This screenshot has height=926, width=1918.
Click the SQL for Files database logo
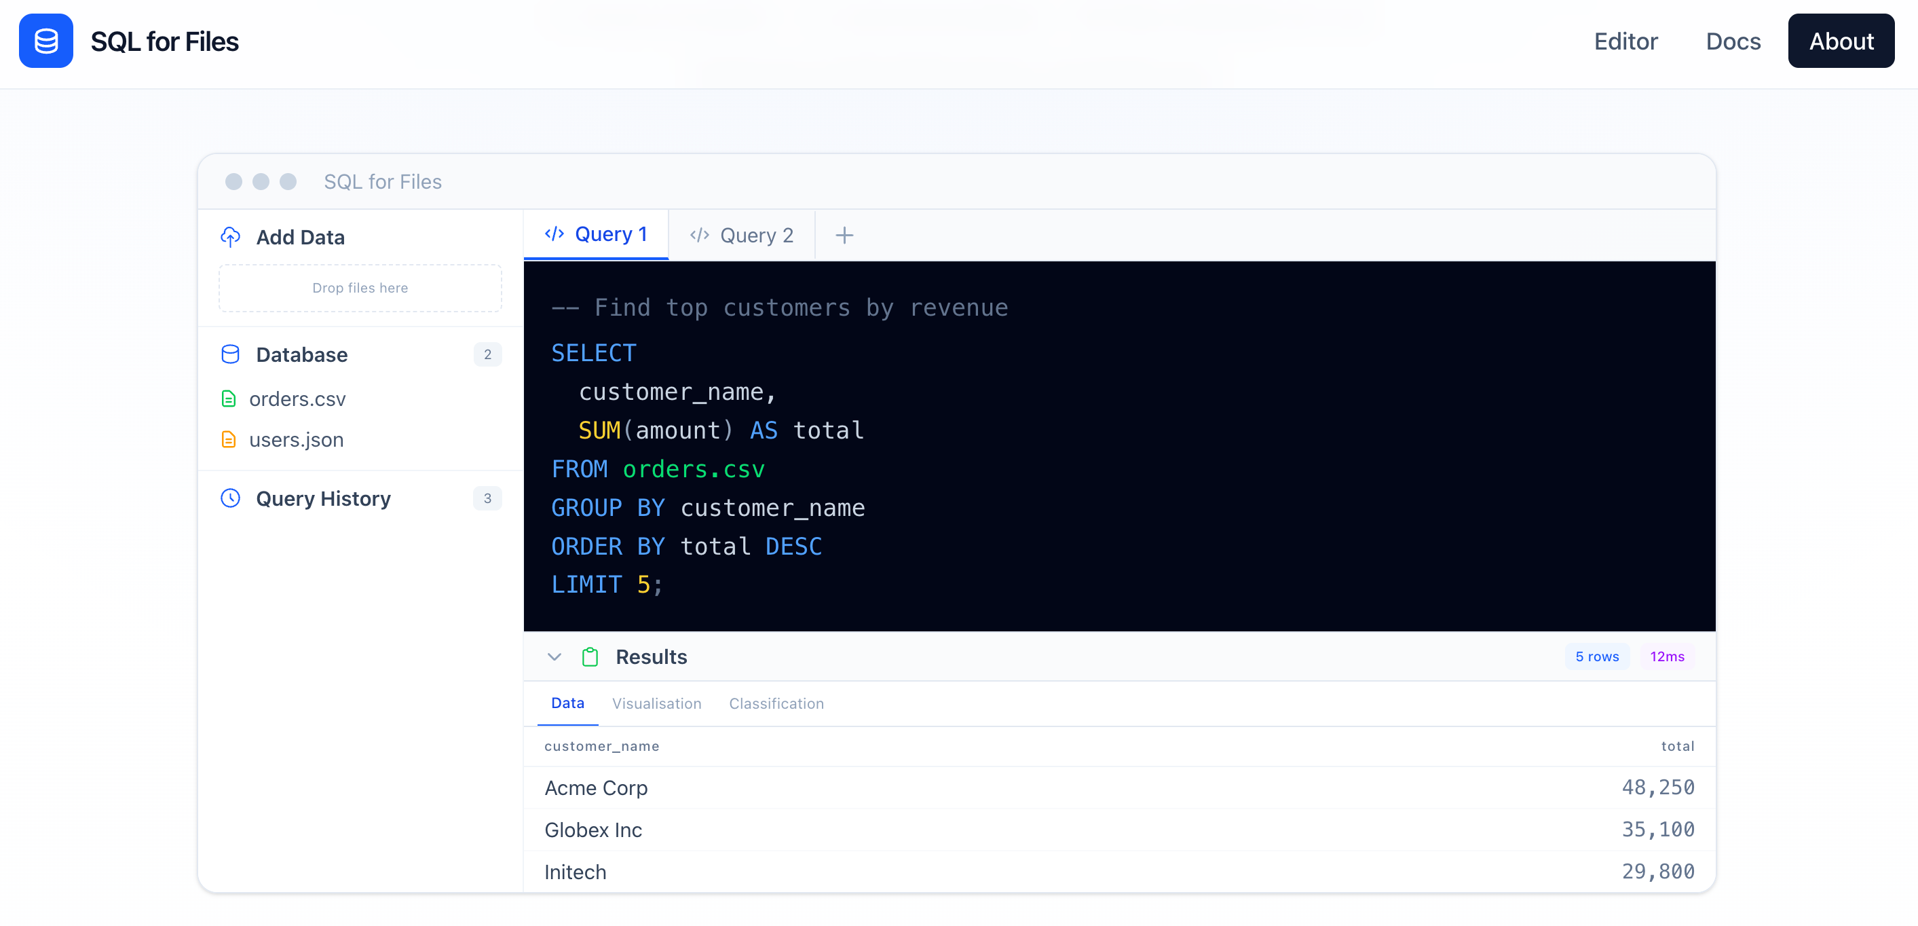[x=45, y=41]
